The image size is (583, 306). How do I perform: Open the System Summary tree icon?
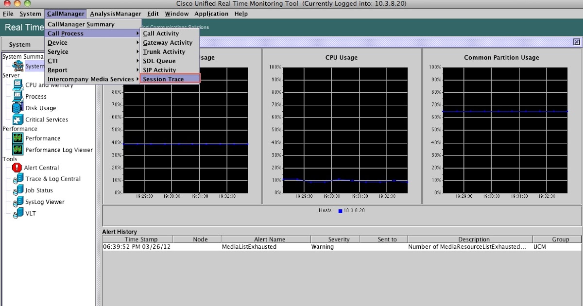(x=18, y=66)
